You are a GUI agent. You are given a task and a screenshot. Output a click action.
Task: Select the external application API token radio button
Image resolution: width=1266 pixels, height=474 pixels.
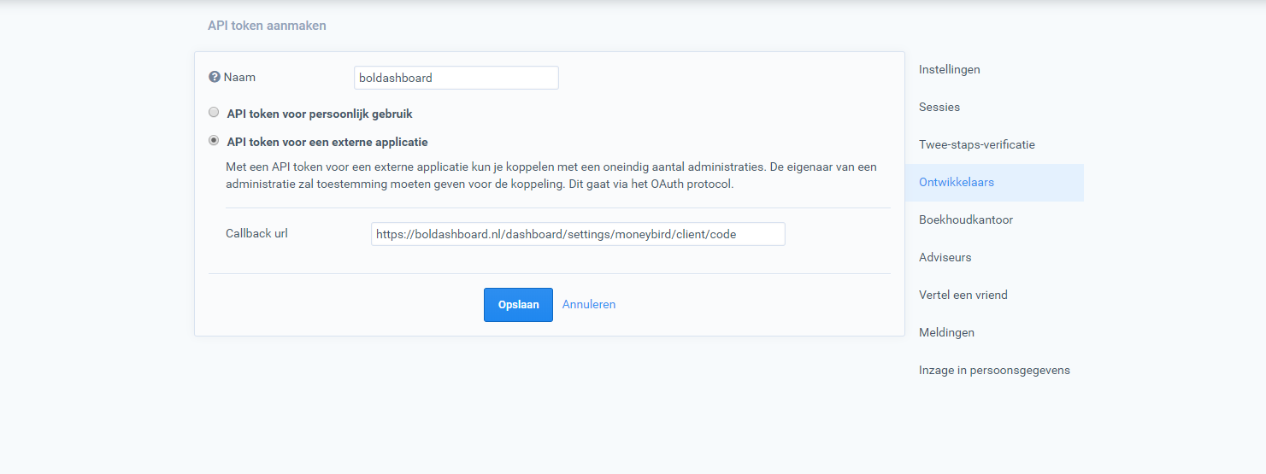click(x=214, y=141)
